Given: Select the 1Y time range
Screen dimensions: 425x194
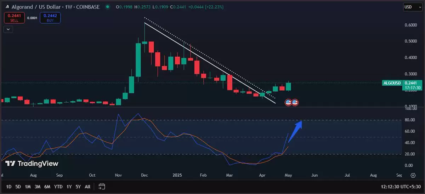Looking at the screenshot, I should click(x=69, y=187).
